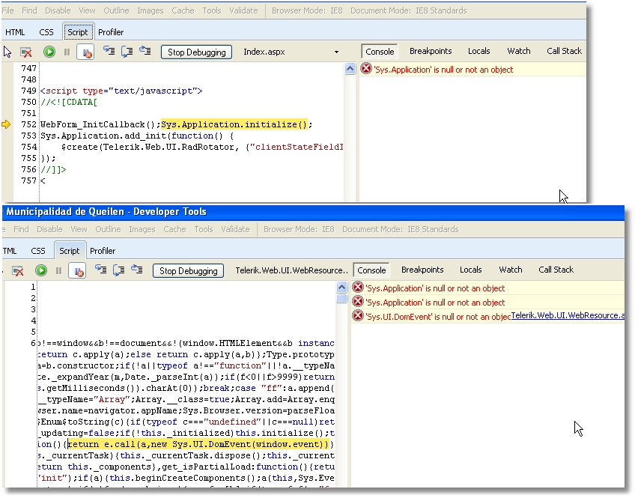The height and width of the screenshot is (498, 635).
Task: Breakpoints tab in top window
Action: point(431,51)
